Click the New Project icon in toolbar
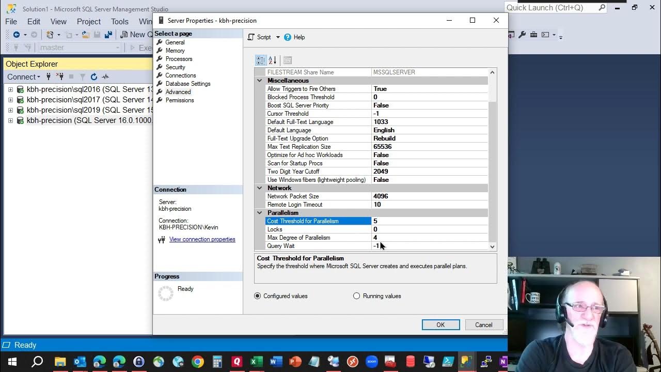The width and height of the screenshot is (661, 372). pos(50,35)
